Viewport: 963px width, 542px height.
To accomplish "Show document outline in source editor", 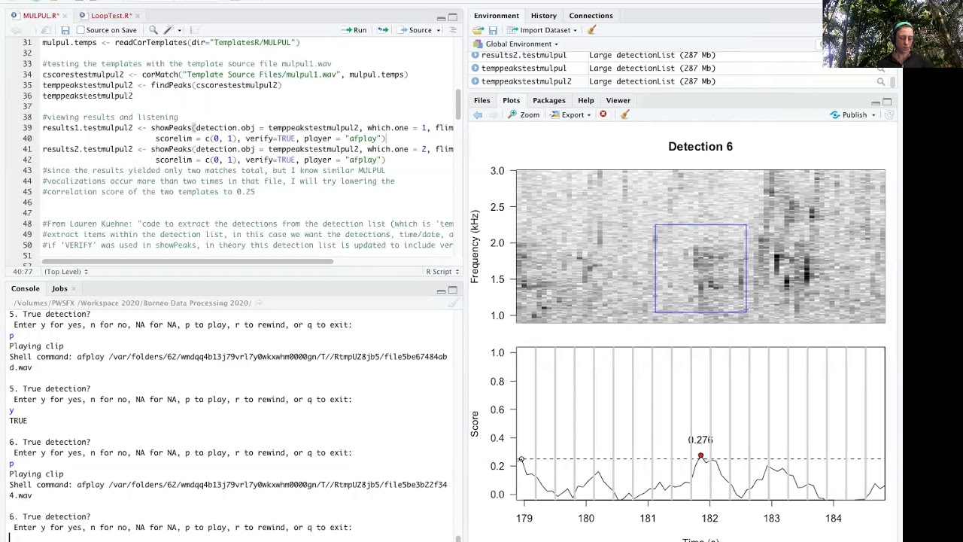I will (x=453, y=30).
